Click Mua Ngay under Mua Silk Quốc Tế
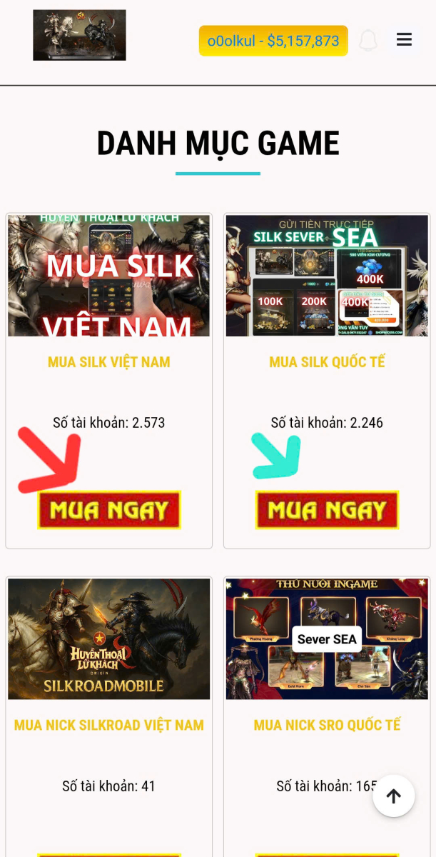Viewport: 436px width, 857px height. tap(327, 510)
